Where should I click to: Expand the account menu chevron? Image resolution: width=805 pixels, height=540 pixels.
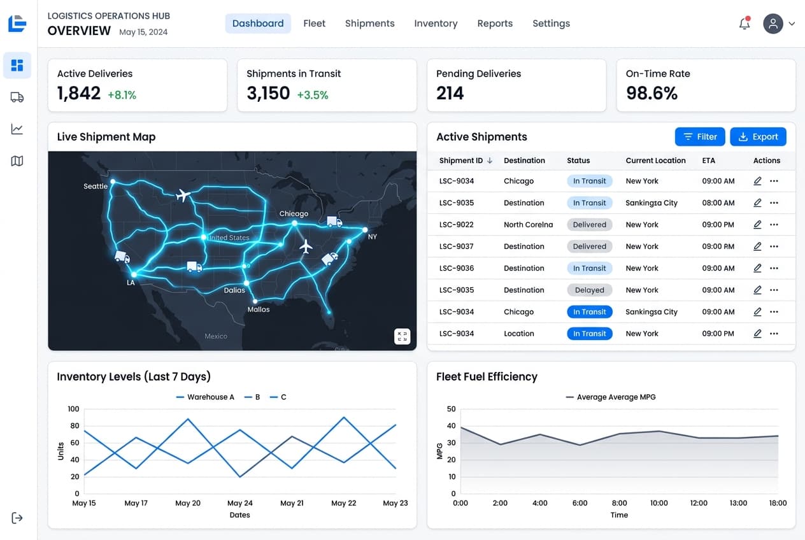[792, 24]
